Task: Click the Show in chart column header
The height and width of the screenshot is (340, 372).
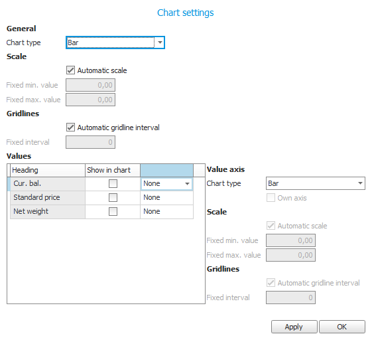Action: coord(113,170)
